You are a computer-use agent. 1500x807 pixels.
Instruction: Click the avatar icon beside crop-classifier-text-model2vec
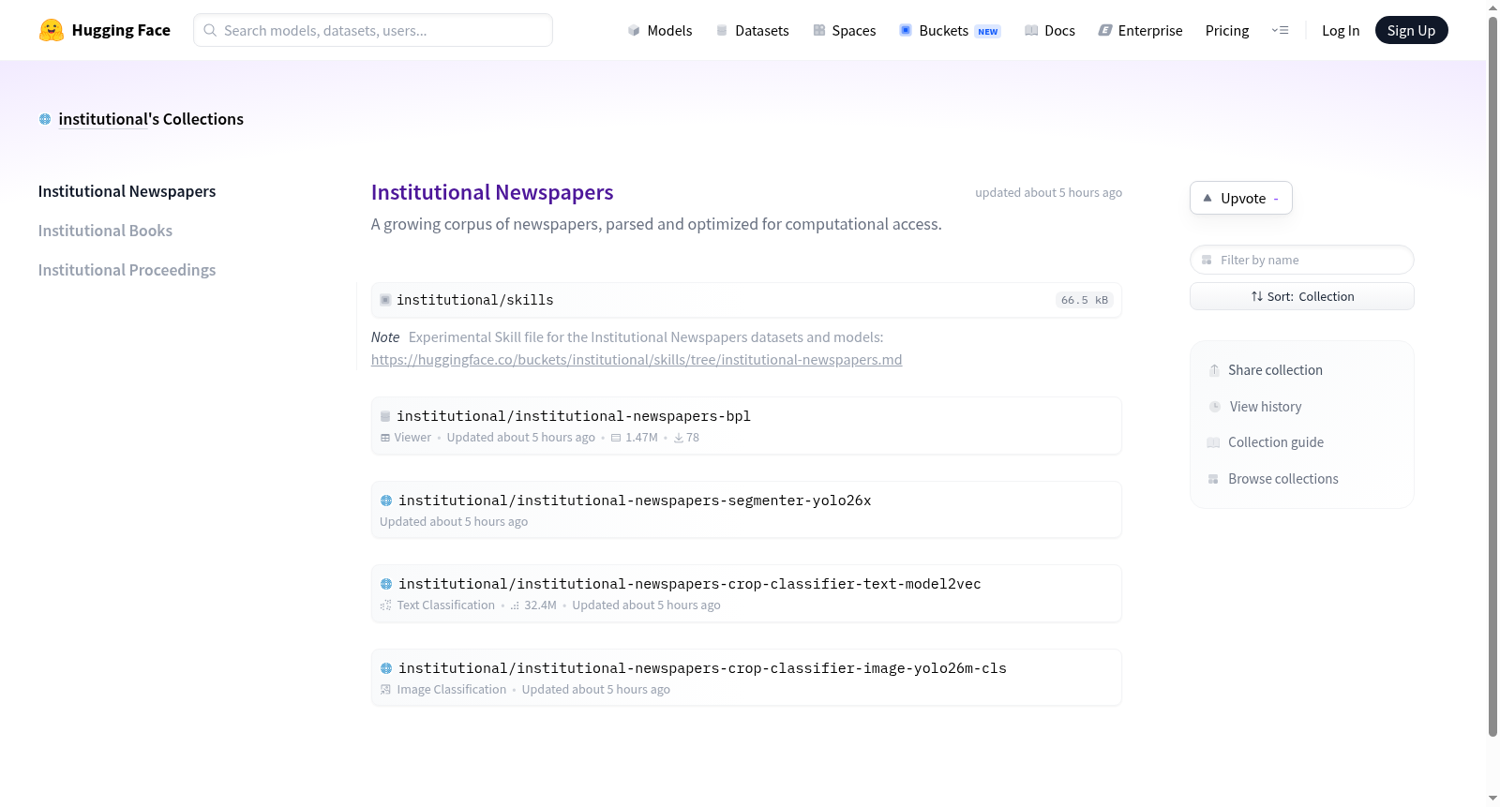click(x=386, y=584)
